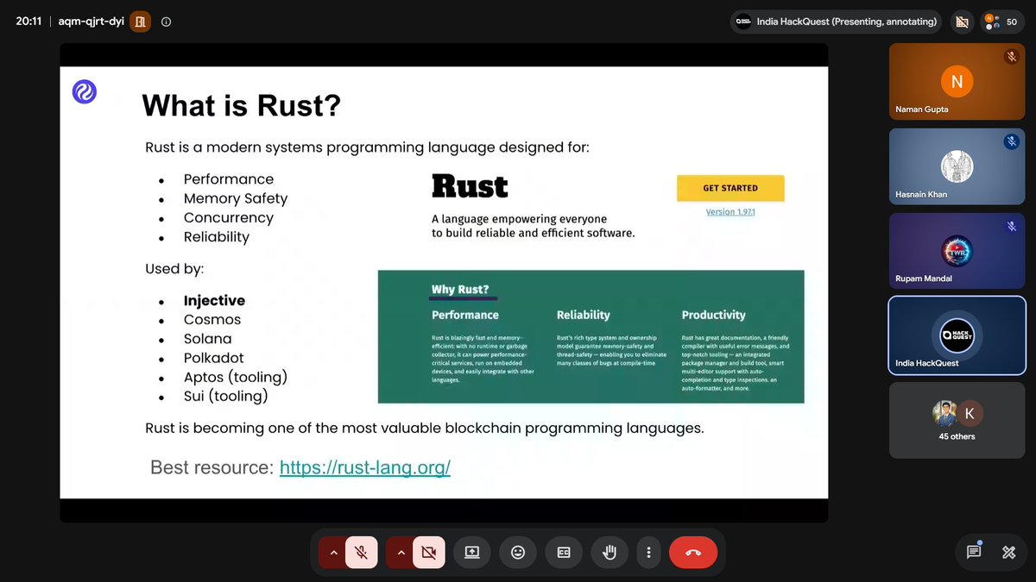Viewport: 1036px width, 582px height.
Task: Click the "Aptos (tooling)" bullet
Action: tap(236, 377)
